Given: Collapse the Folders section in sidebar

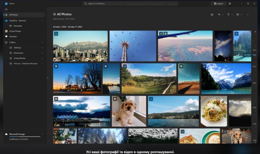Looking at the screenshot, I should [42, 42].
